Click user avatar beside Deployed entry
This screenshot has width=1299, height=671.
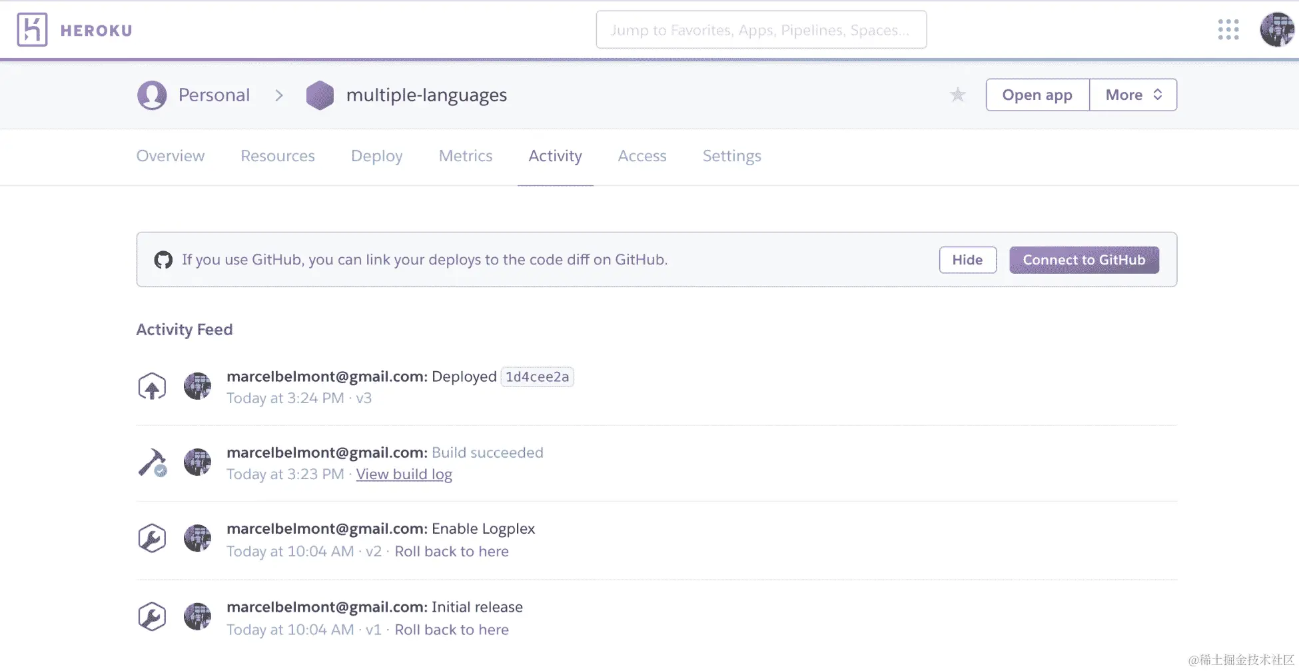coord(197,386)
